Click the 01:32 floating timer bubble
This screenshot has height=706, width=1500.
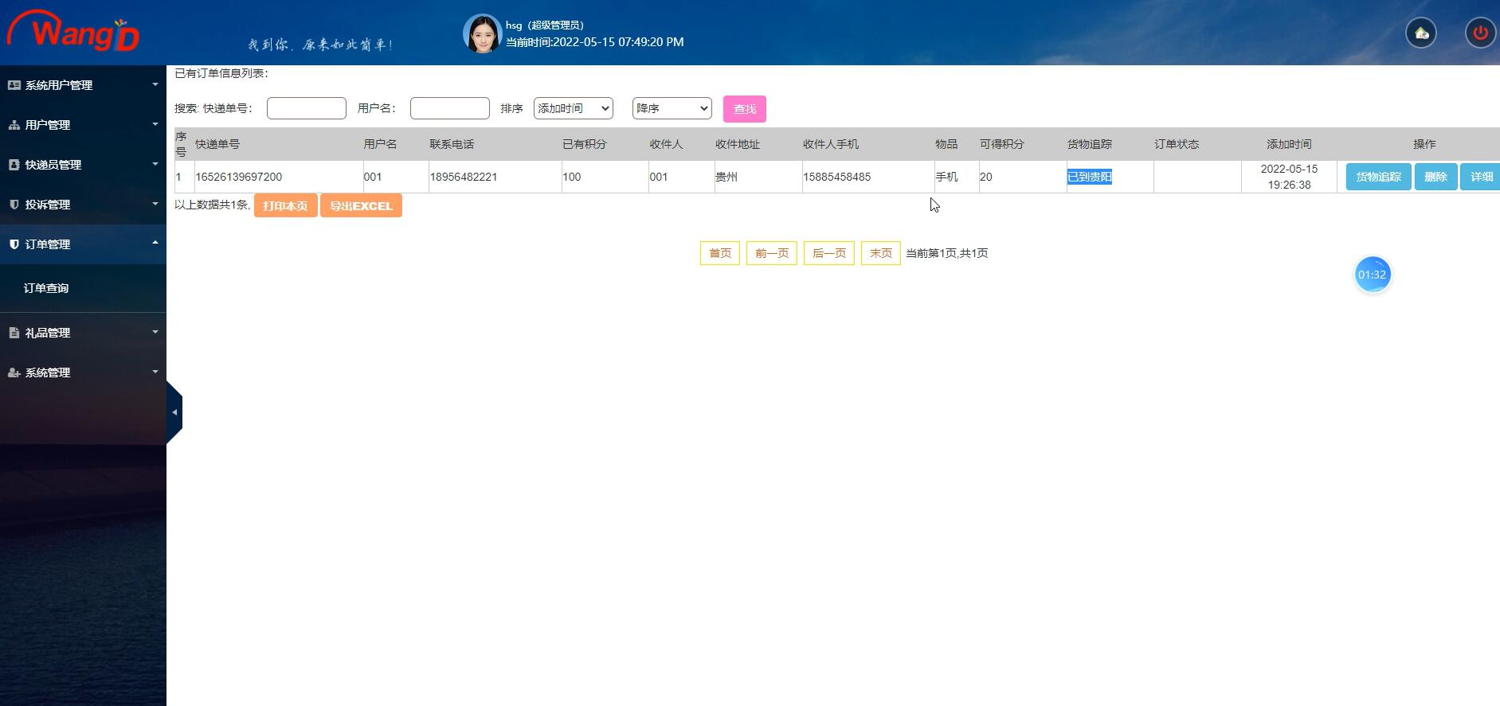click(1372, 275)
